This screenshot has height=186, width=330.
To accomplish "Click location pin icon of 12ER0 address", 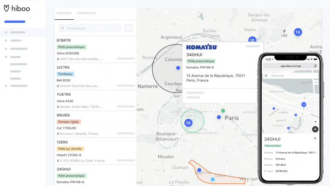I will [58, 161].
